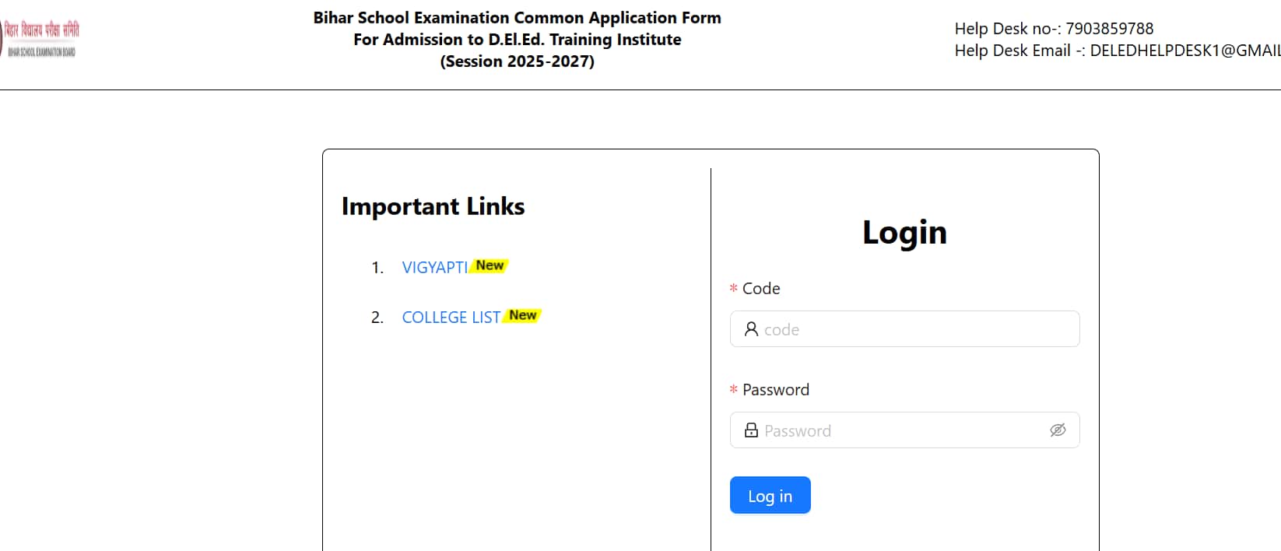
Task: Click the Help Desk phone number
Action: pos(1109,29)
